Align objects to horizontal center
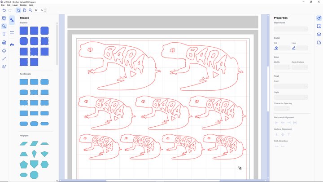Viewport: 323px width, 182px height. pyautogui.click(x=283, y=123)
